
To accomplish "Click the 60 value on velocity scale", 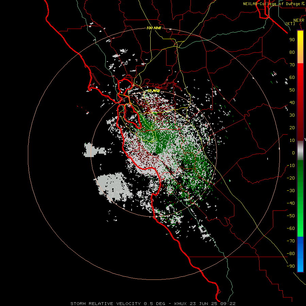I will point(292,77).
